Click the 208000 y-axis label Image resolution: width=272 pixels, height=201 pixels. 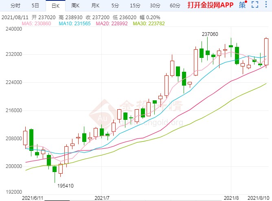click(x=14, y=139)
